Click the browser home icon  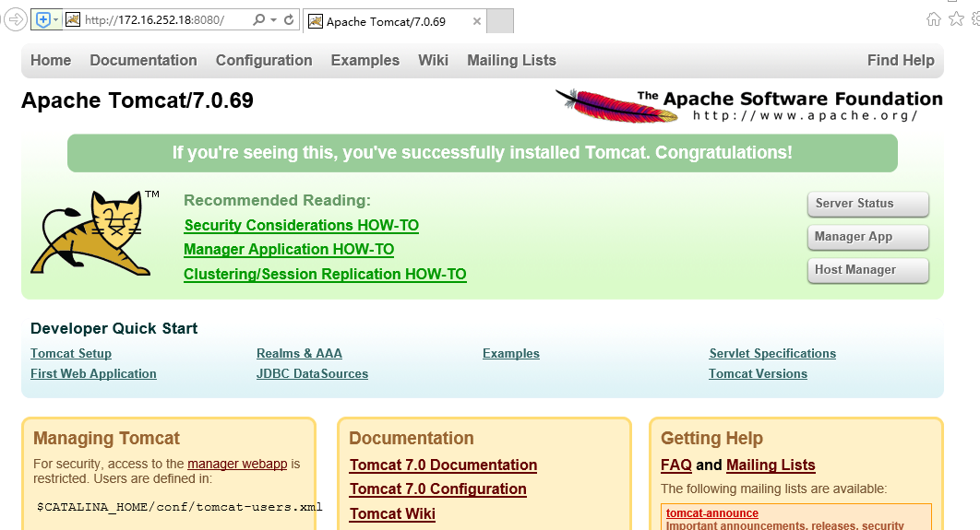933,18
